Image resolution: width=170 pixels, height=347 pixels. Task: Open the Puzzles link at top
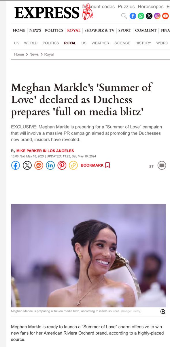pos(126,6)
